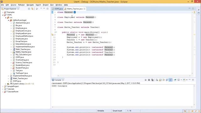Select Science_Teacher.java file
The height and width of the screenshot is (113, 201).
(x=24, y=62)
